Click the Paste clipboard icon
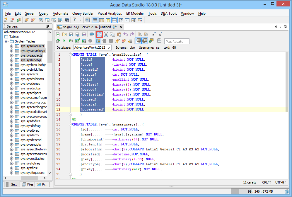The width and height of the screenshot is (292, 197). point(119,34)
